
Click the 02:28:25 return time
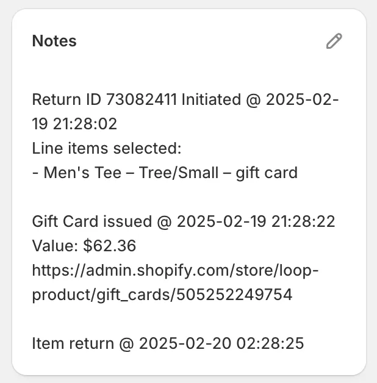click(x=270, y=343)
